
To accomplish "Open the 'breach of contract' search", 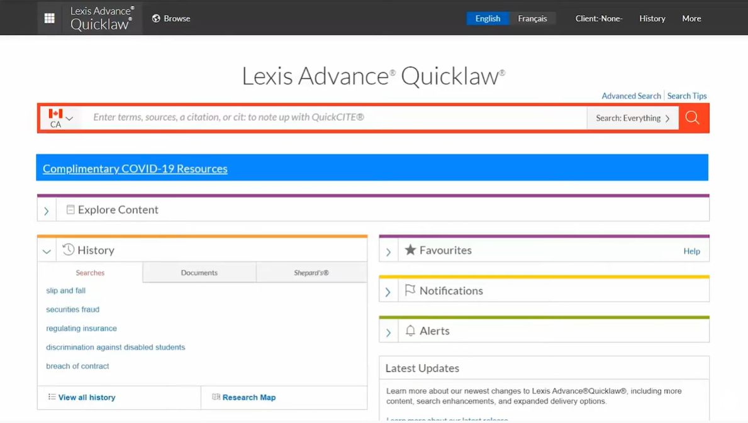I will click(x=78, y=366).
